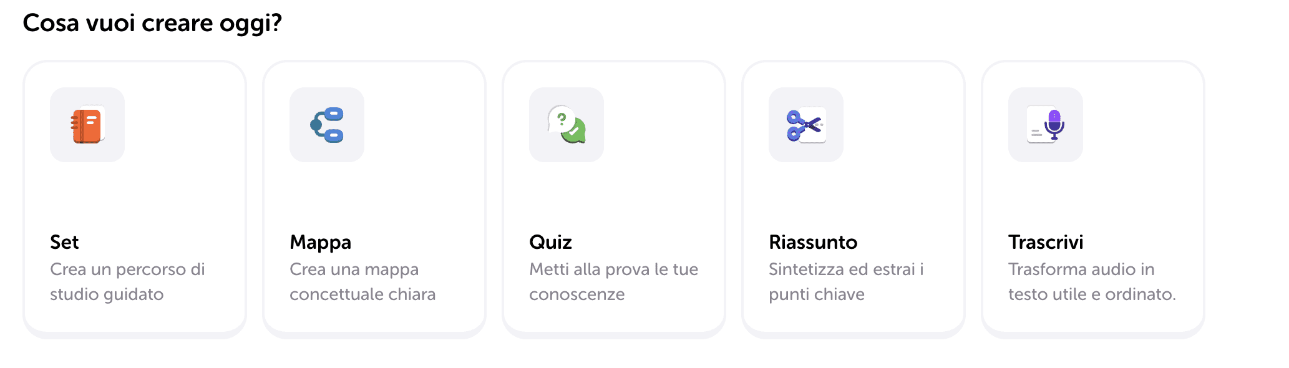
Task: Click the text 'Metti alla prova le tue conoscenze'
Action: tap(613, 281)
